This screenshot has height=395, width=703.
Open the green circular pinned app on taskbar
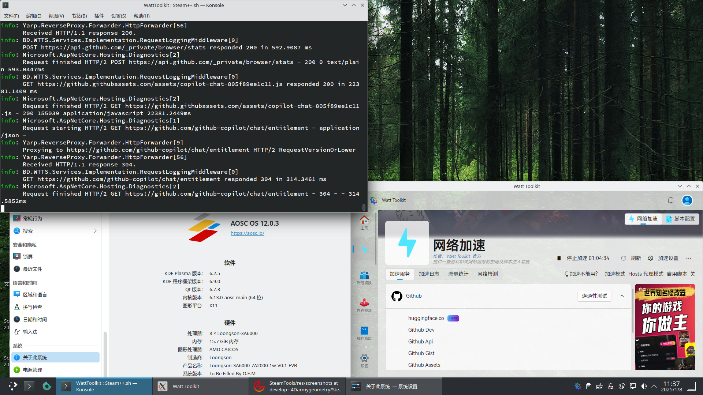click(47, 386)
